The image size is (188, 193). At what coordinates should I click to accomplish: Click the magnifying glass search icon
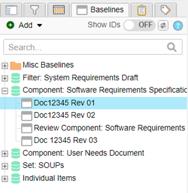point(172,47)
